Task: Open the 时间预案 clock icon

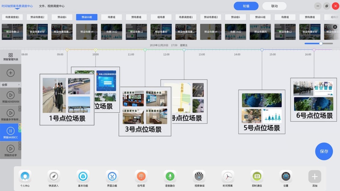Action: (228, 176)
